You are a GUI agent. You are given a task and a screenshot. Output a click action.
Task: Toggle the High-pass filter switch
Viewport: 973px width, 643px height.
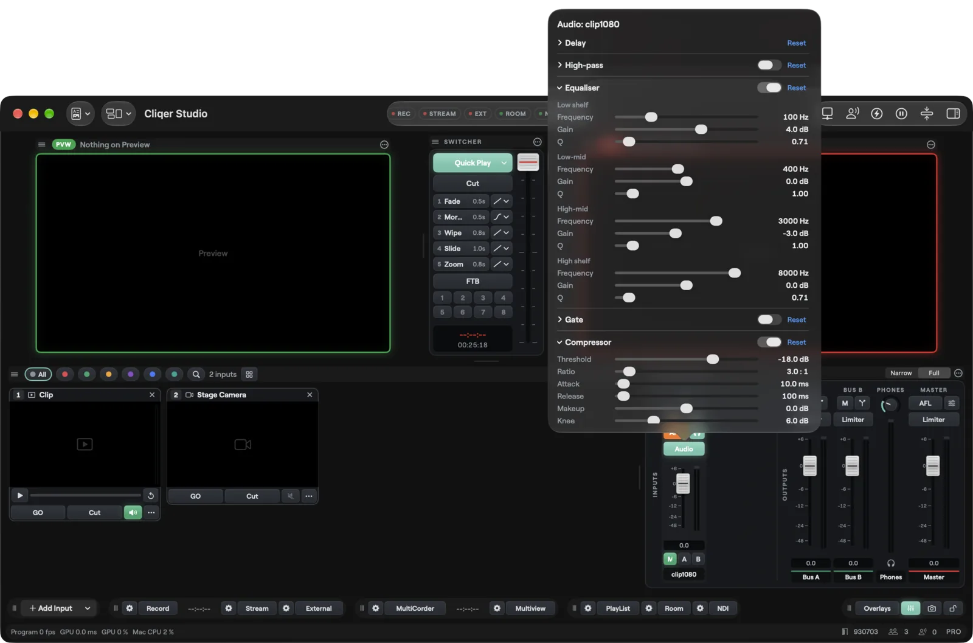pos(769,65)
